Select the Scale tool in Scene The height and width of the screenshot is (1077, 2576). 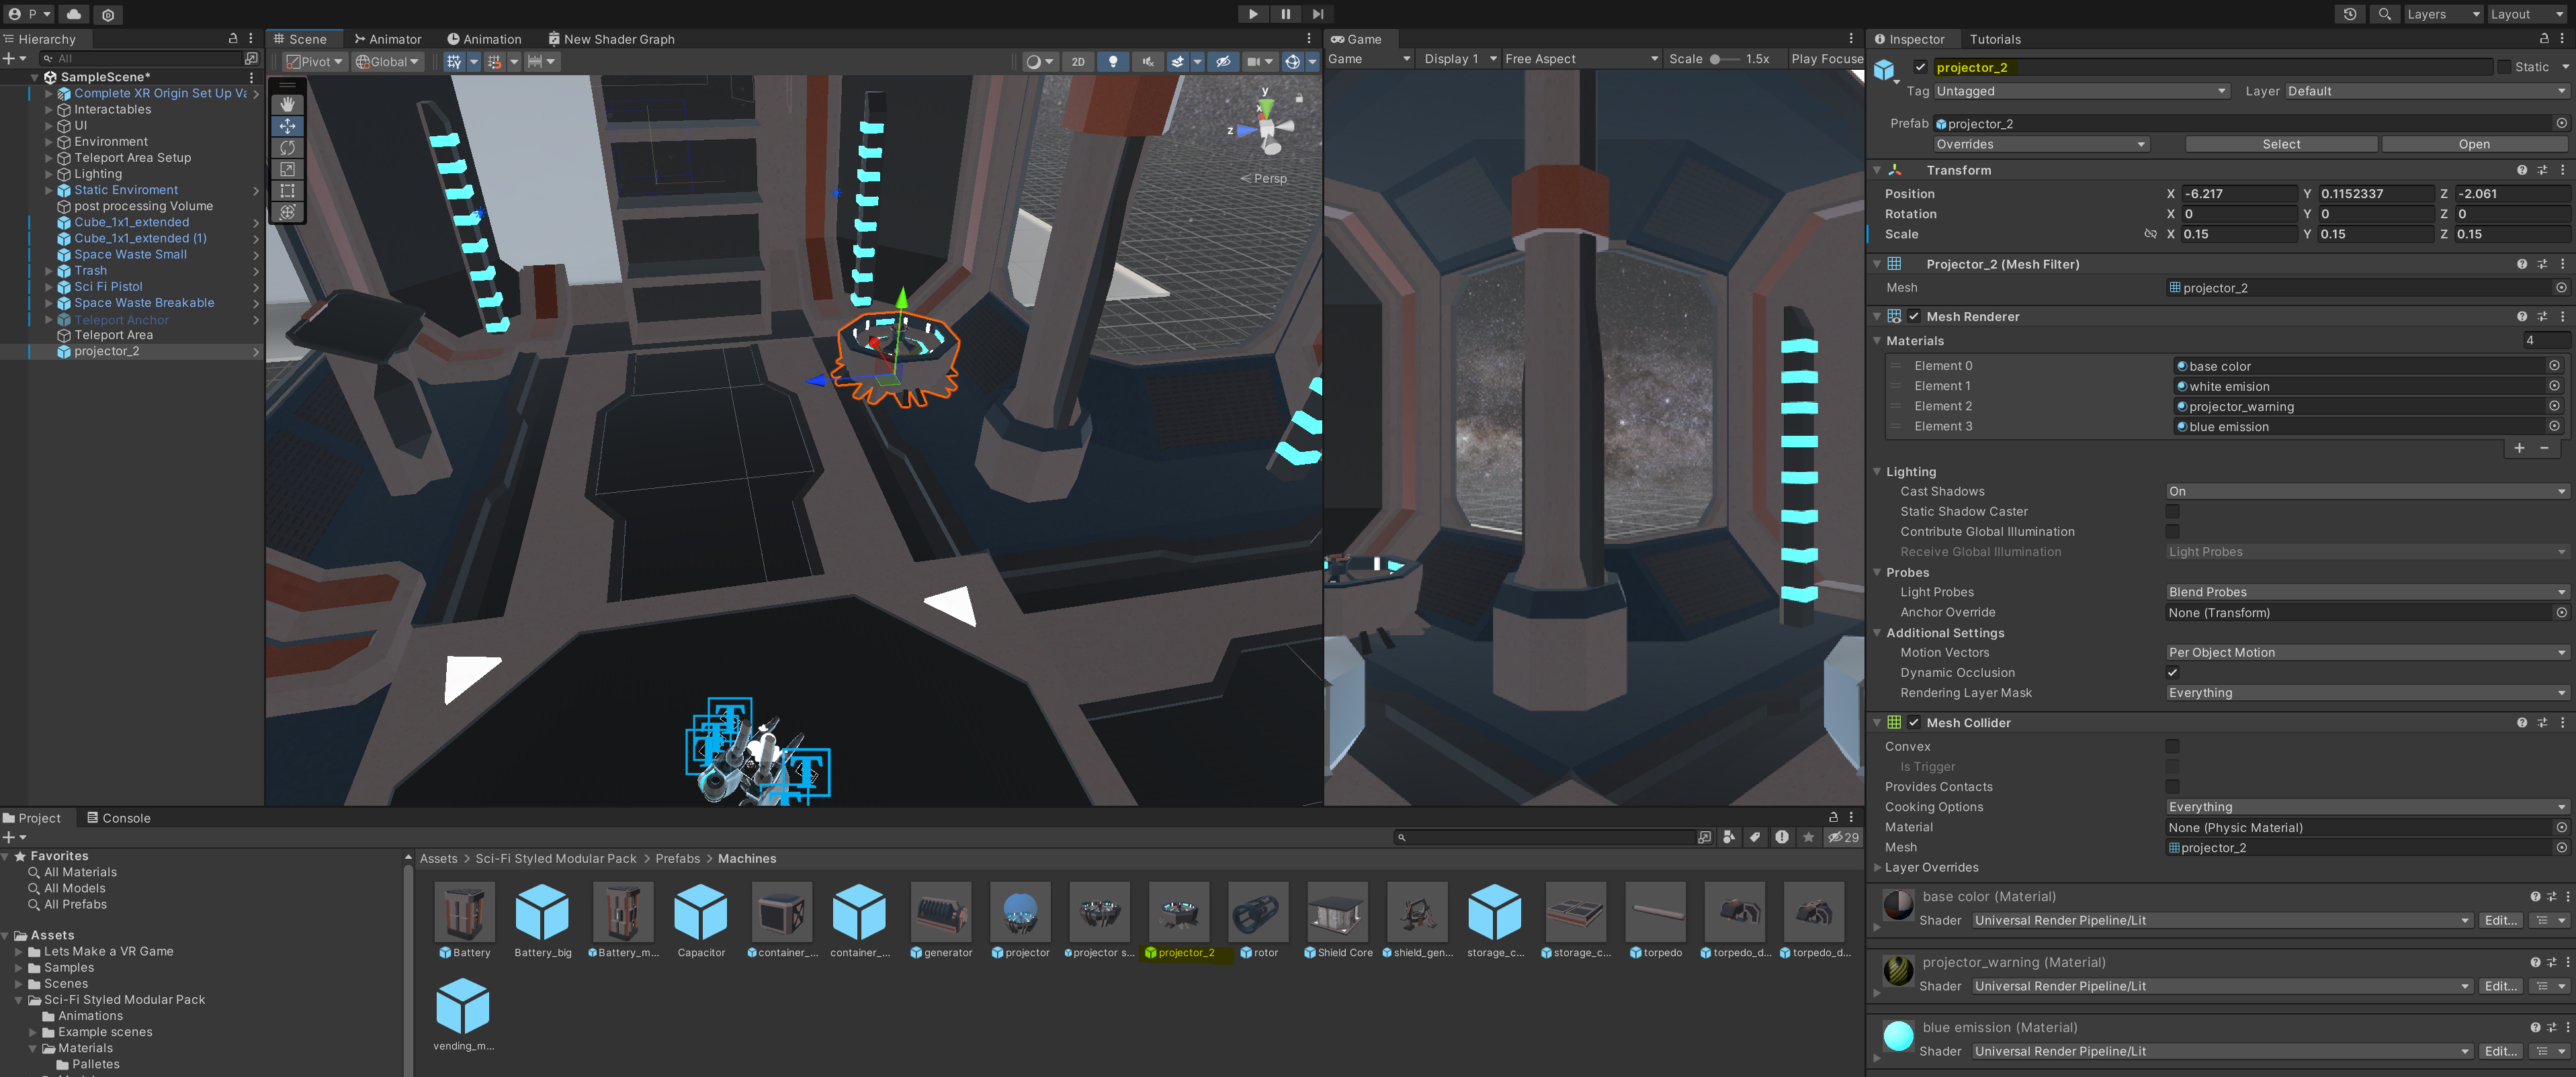[x=287, y=170]
